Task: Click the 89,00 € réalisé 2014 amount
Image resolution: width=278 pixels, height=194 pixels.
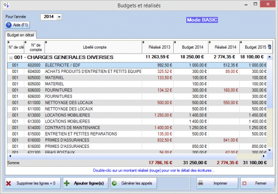Action: coord(232,71)
